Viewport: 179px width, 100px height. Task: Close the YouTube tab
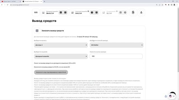pos(20,1)
